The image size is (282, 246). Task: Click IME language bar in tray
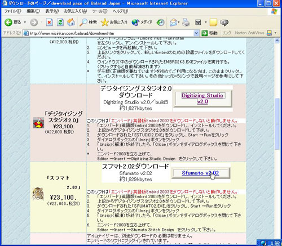click(x=269, y=243)
